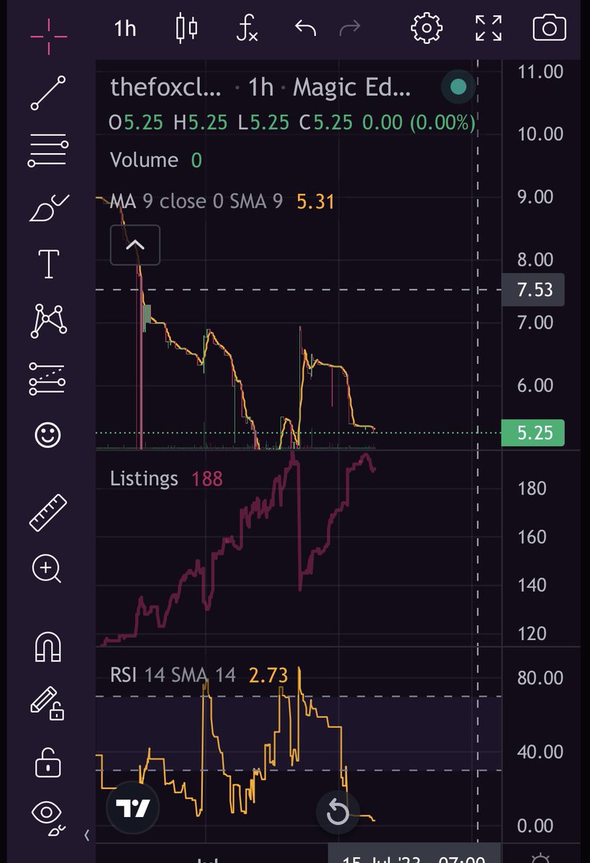This screenshot has width=590, height=863.
Task: Collapse the indicator legend with chevron
Action: click(135, 245)
